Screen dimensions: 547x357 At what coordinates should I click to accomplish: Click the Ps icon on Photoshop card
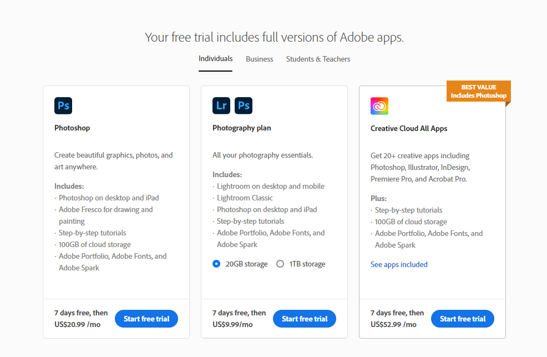click(63, 105)
